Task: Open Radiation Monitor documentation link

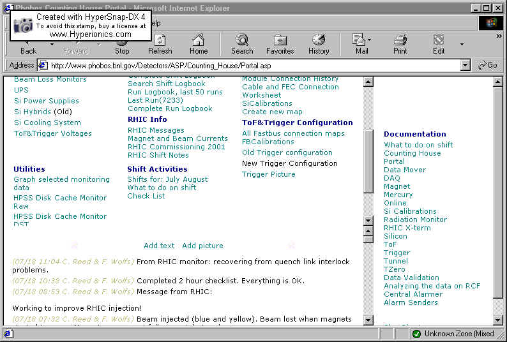Action: coord(415,219)
